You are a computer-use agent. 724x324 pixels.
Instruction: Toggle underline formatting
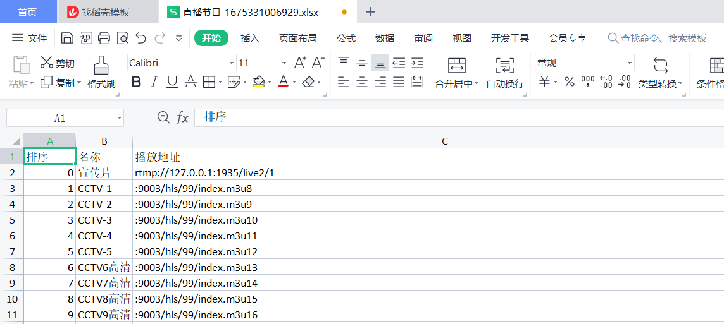coord(172,82)
